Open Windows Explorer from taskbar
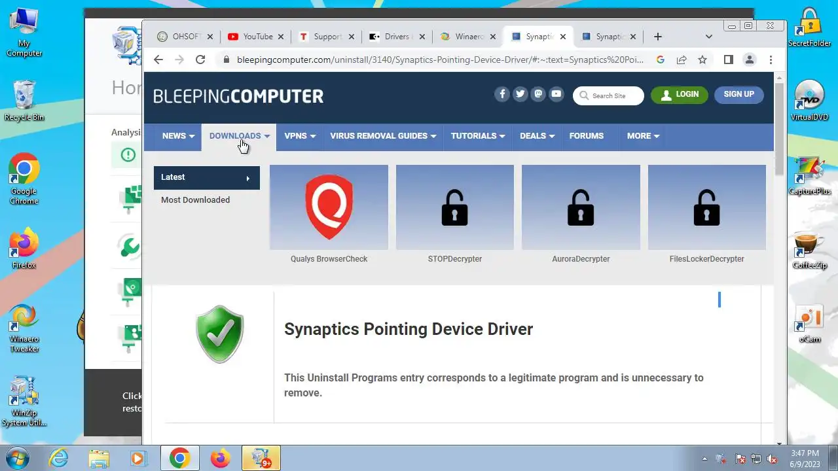 [98, 458]
